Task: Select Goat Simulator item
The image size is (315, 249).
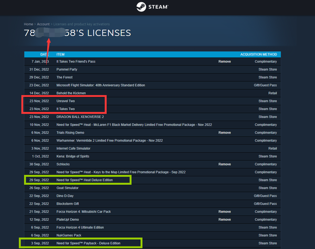Action: [x=67, y=188]
